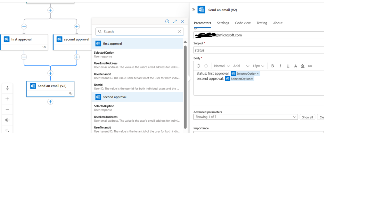Click the Outlook icon beside Send an email header
This screenshot has height=207, width=369.
tap(201, 10)
